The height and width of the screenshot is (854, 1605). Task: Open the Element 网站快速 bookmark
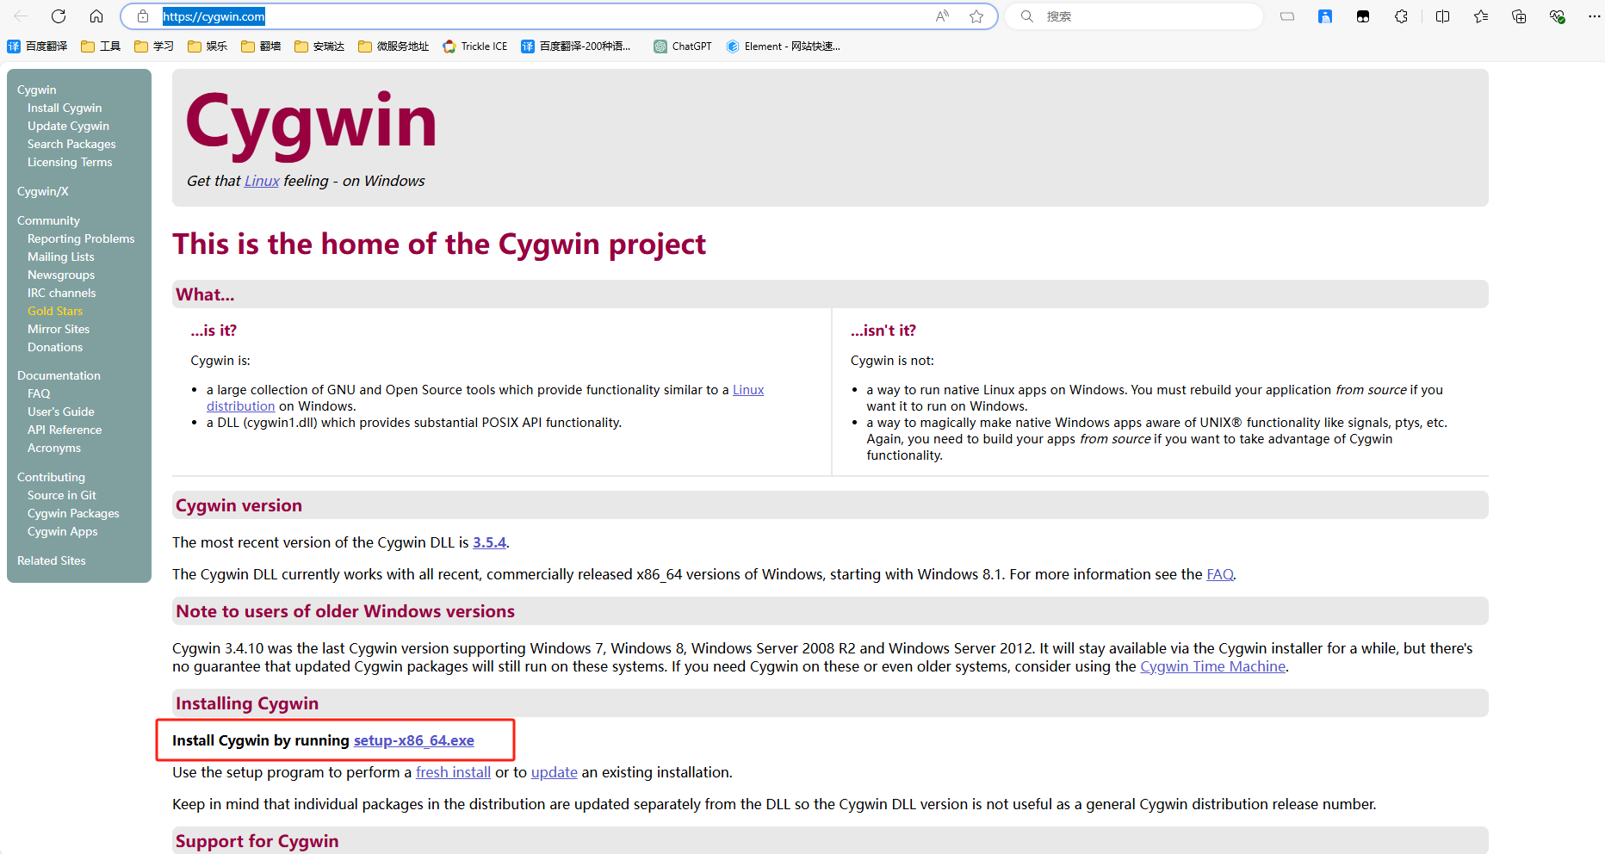click(784, 46)
